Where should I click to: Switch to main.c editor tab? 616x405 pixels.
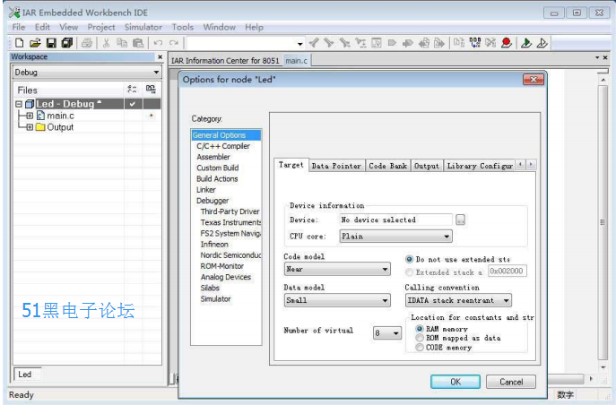tap(296, 60)
